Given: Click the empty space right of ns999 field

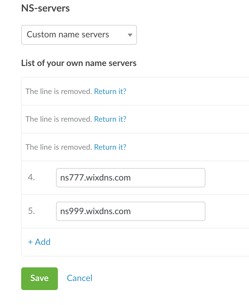Looking at the screenshot, I should tap(227, 211).
